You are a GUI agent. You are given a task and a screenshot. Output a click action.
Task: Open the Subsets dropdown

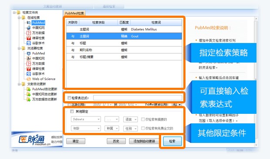tap(86, 119)
